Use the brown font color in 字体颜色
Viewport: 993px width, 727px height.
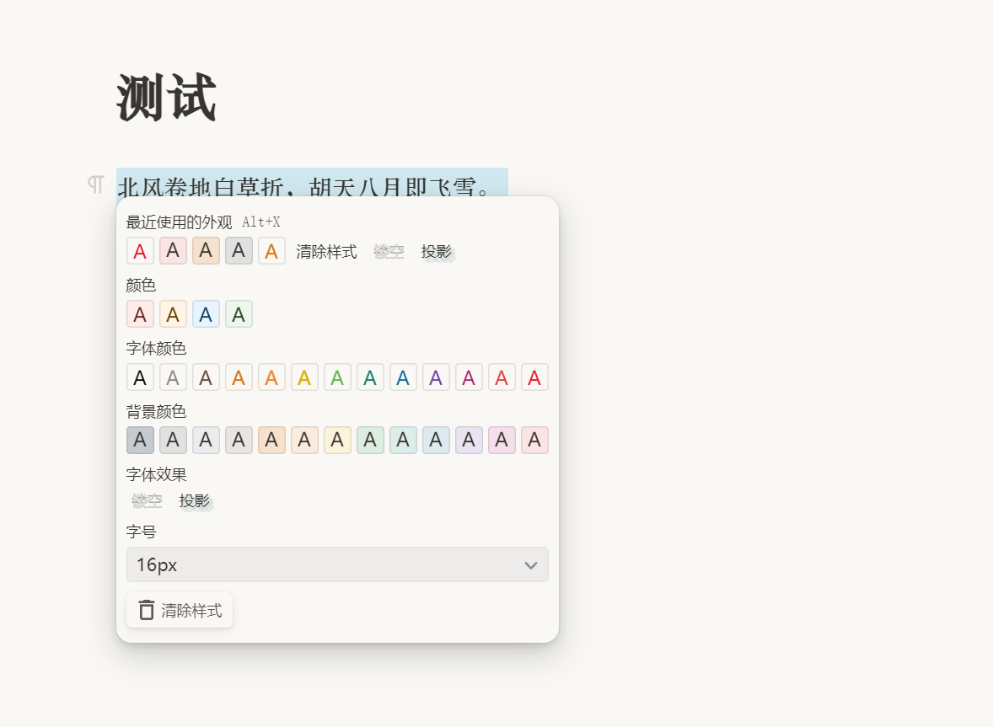pos(206,377)
